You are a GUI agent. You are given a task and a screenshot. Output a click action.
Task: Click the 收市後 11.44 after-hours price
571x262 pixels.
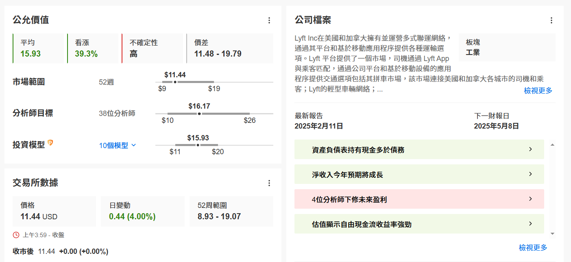46,251
